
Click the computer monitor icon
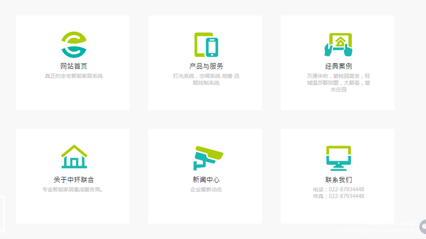pyautogui.click(x=338, y=158)
